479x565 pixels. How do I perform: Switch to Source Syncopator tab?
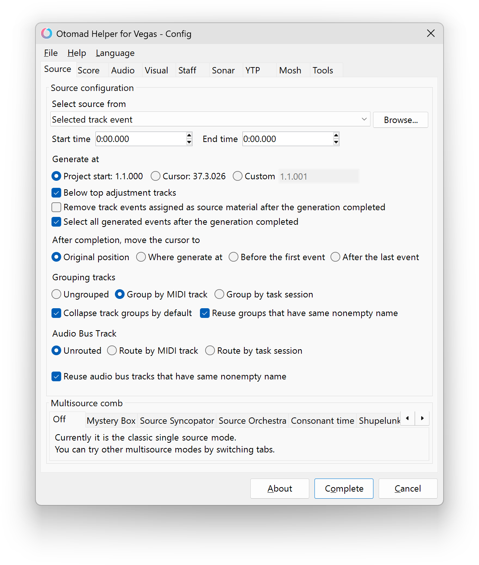coord(177,421)
